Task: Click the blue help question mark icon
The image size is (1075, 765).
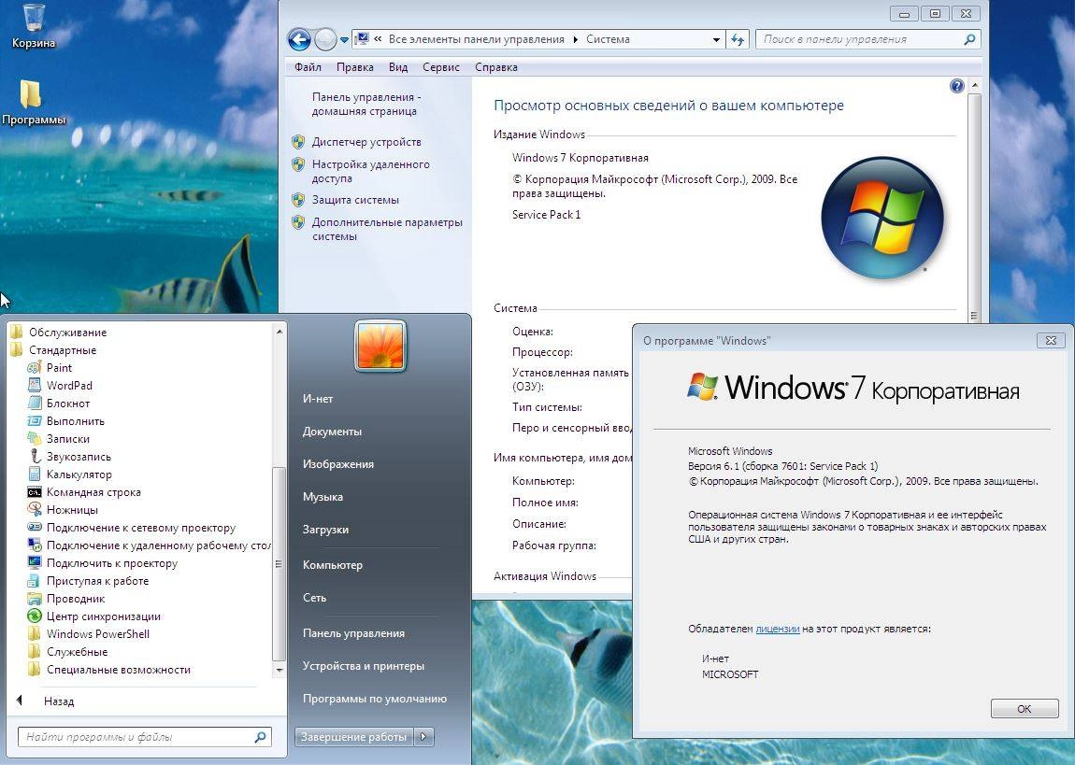Action: [957, 86]
